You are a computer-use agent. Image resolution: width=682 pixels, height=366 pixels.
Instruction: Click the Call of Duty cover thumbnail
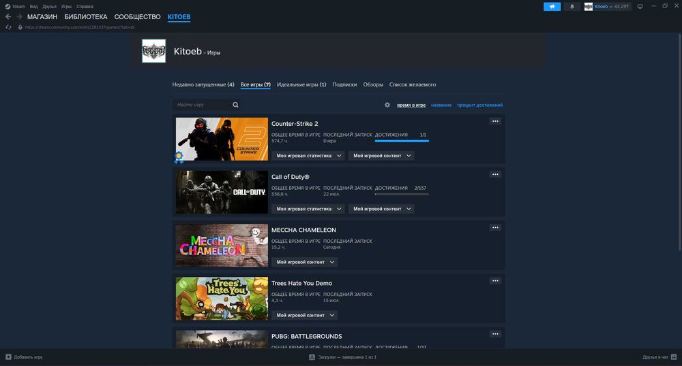point(222,192)
